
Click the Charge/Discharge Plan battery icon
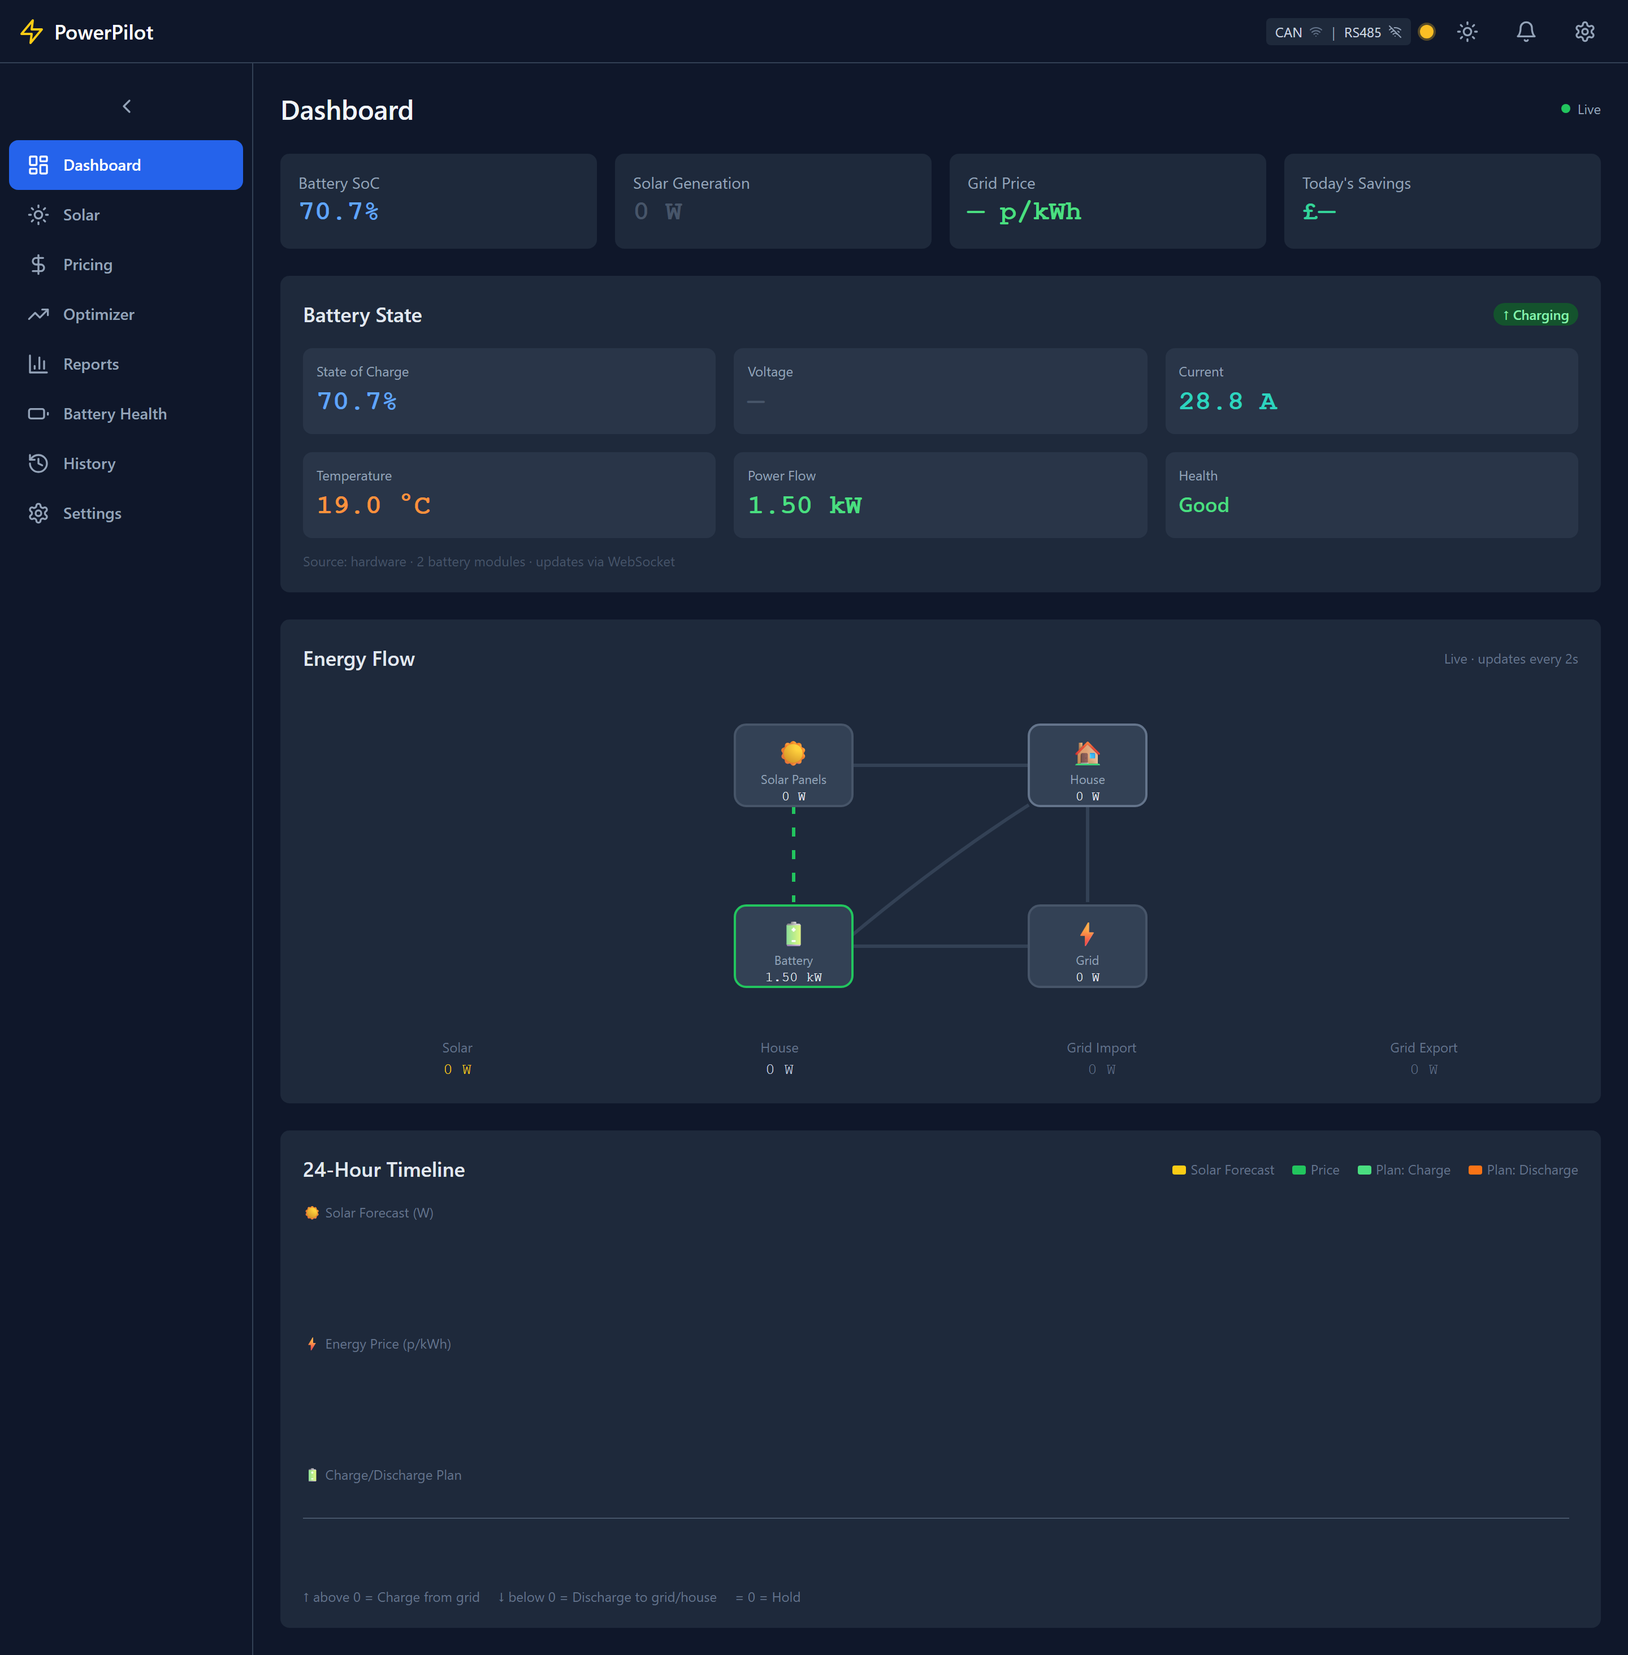point(312,1475)
